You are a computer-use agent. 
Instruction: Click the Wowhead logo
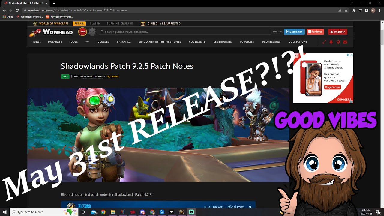coord(51,32)
